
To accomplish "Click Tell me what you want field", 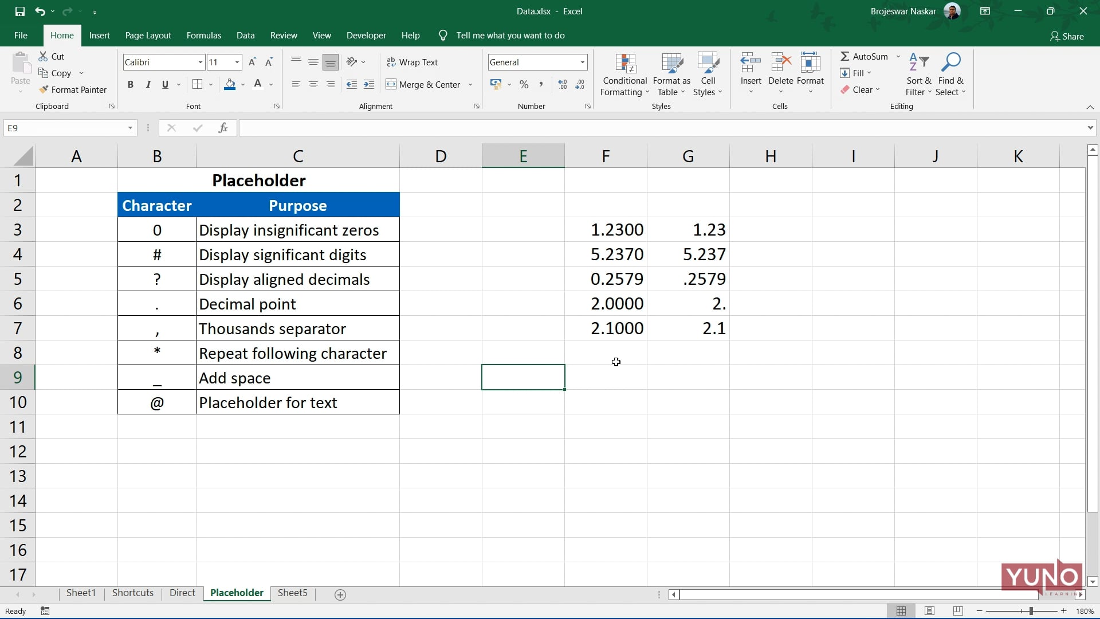I will 510,35.
